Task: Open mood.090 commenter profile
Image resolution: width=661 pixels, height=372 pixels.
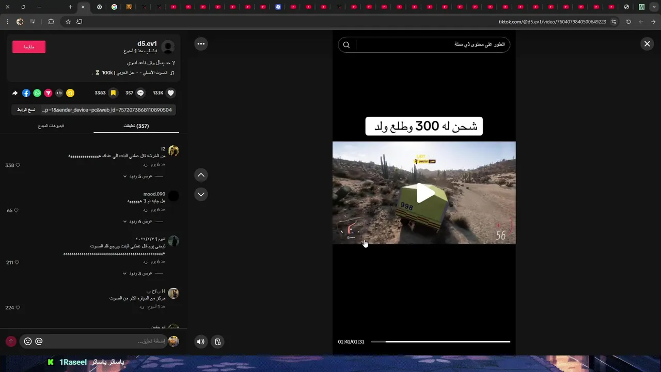Action: coord(154,194)
